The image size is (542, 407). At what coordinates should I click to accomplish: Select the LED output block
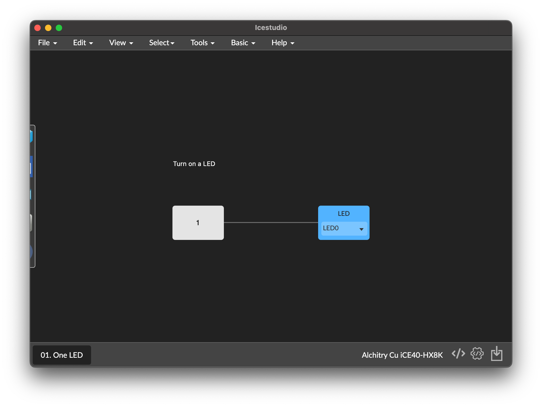click(x=344, y=213)
